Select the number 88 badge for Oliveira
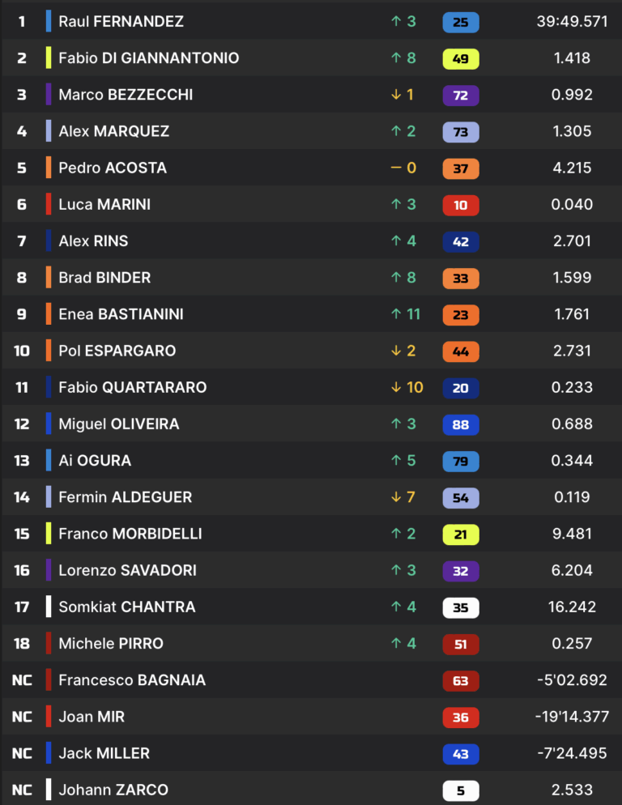Viewport: 622px width, 805px height. 460,424
